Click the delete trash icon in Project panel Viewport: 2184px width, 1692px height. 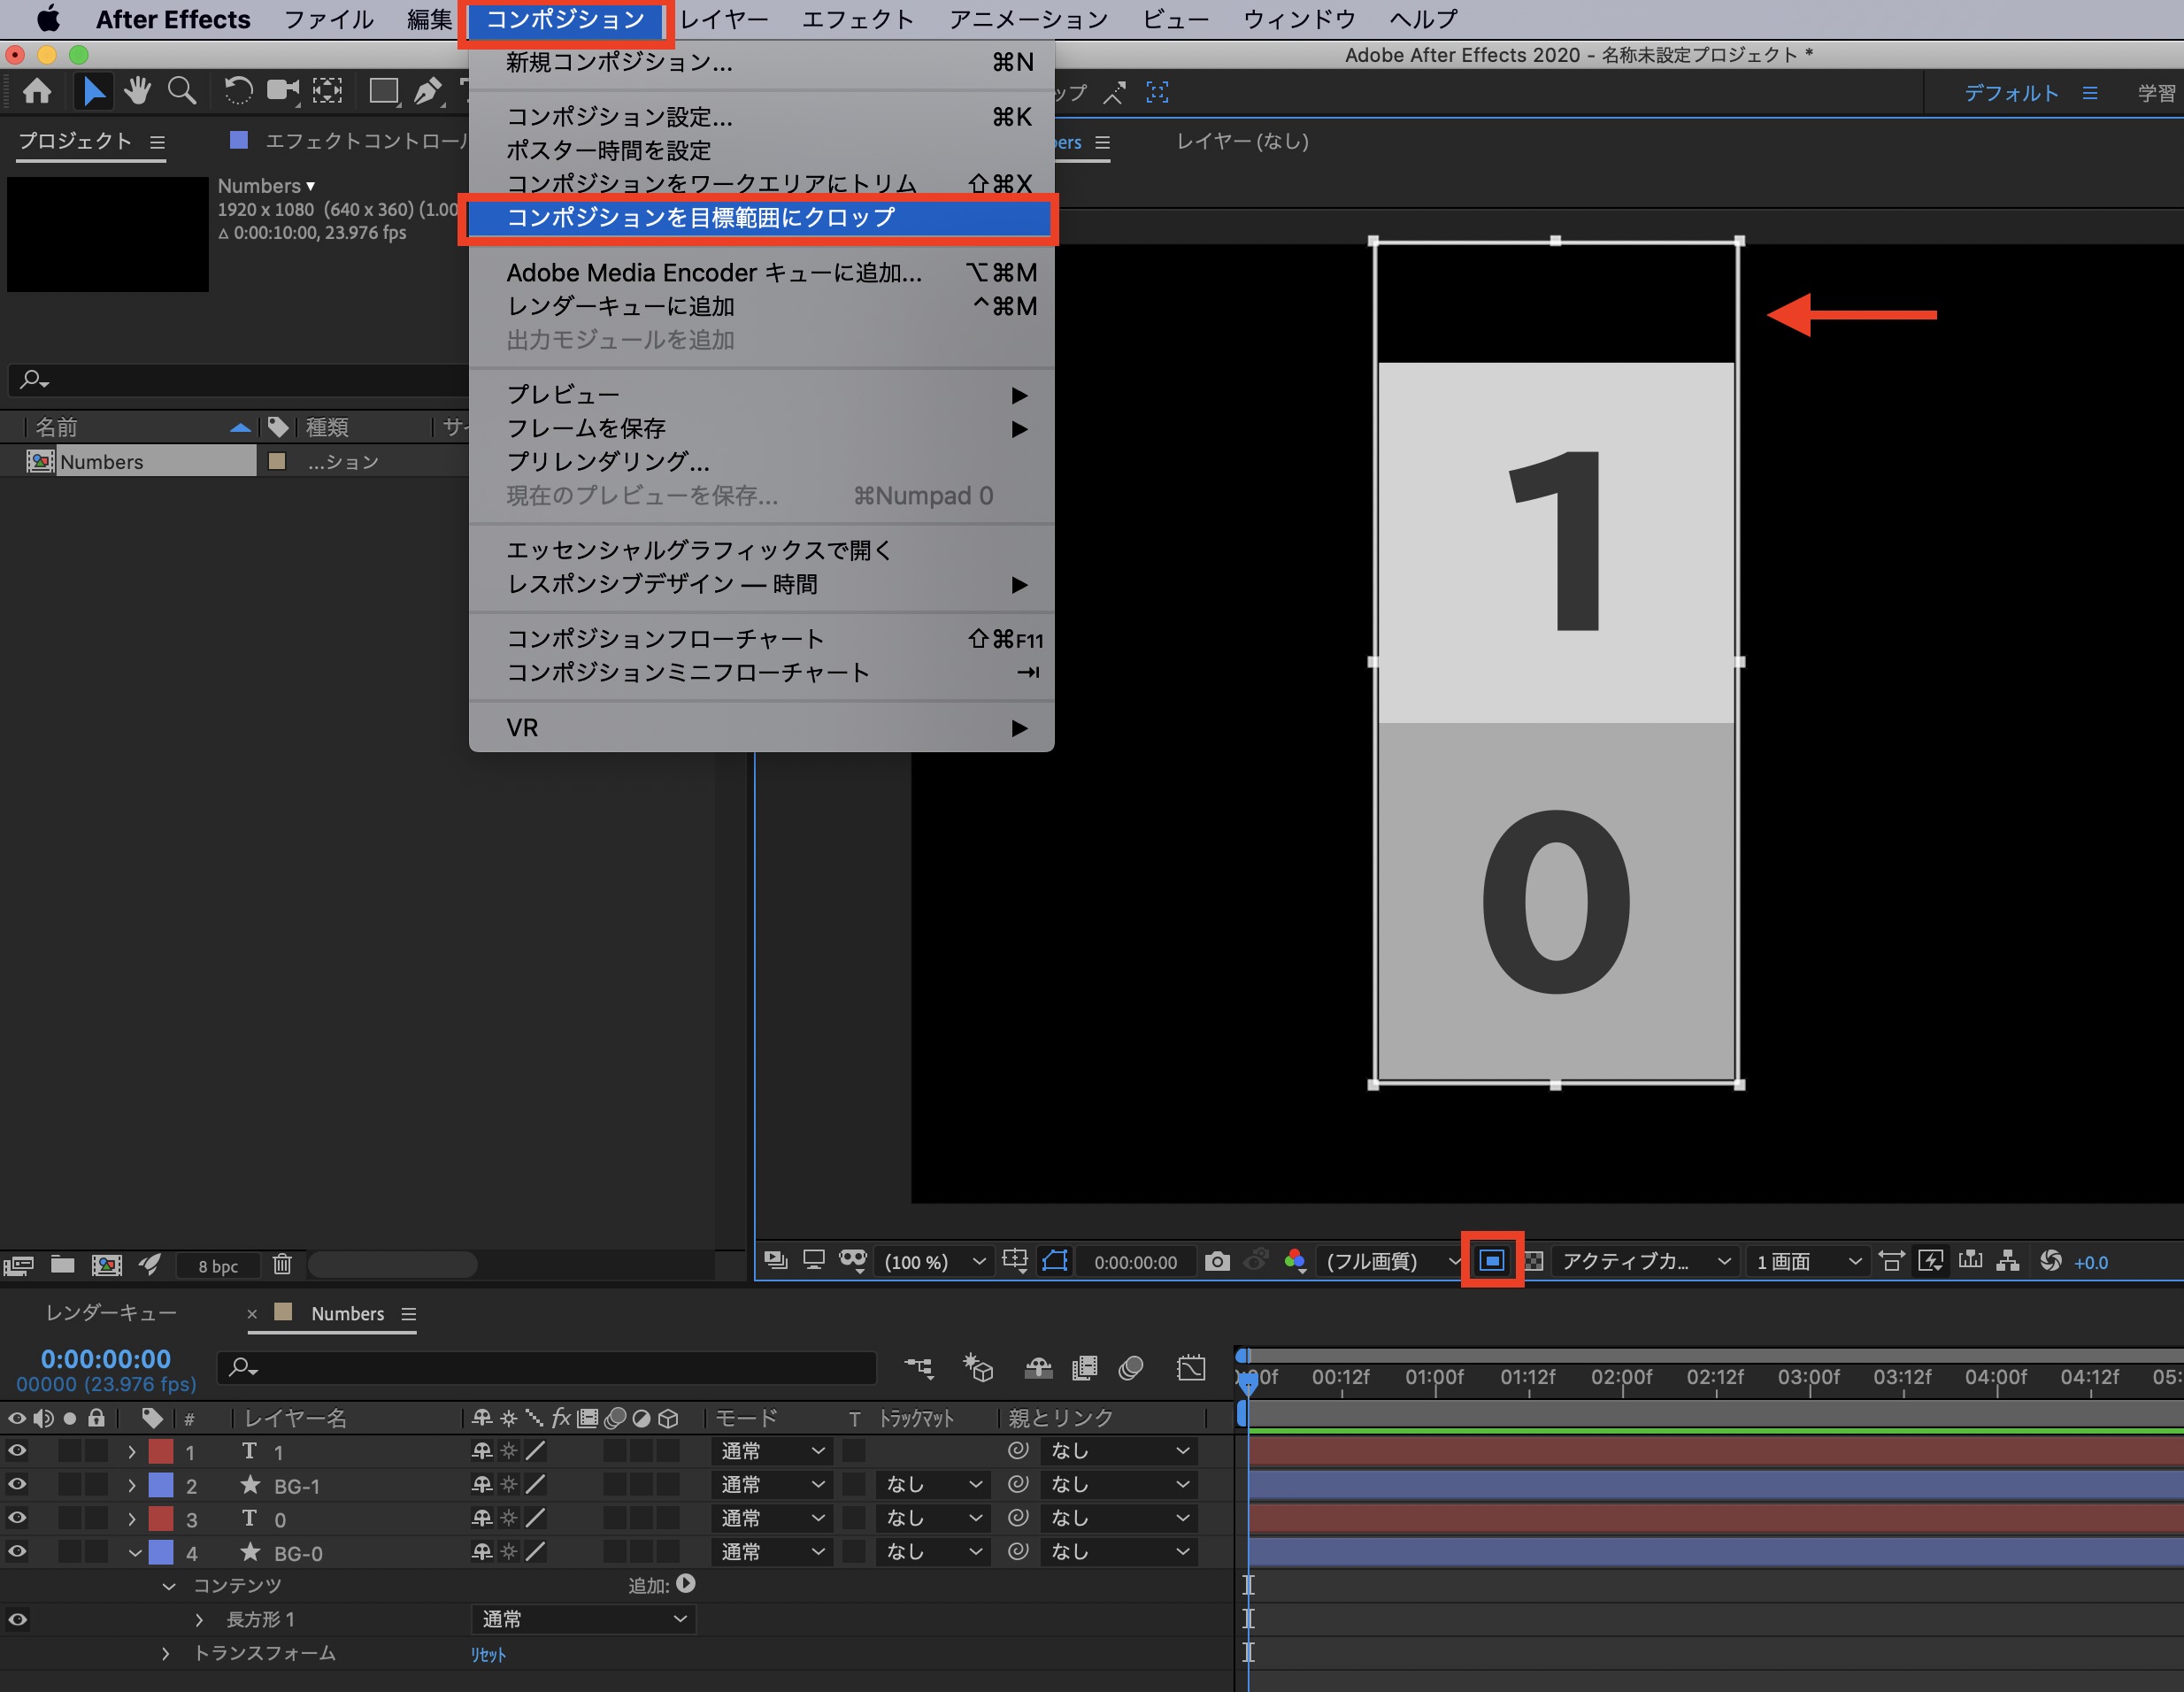point(282,1265)
